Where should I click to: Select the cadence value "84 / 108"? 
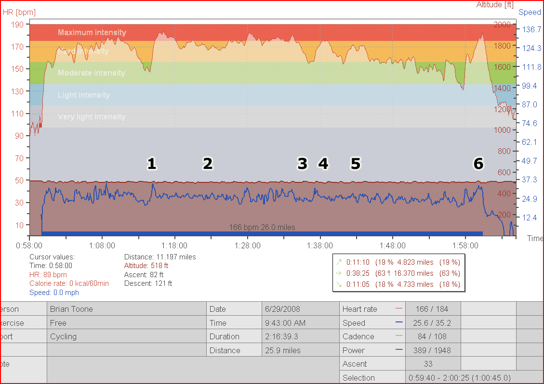pos(433,336)
